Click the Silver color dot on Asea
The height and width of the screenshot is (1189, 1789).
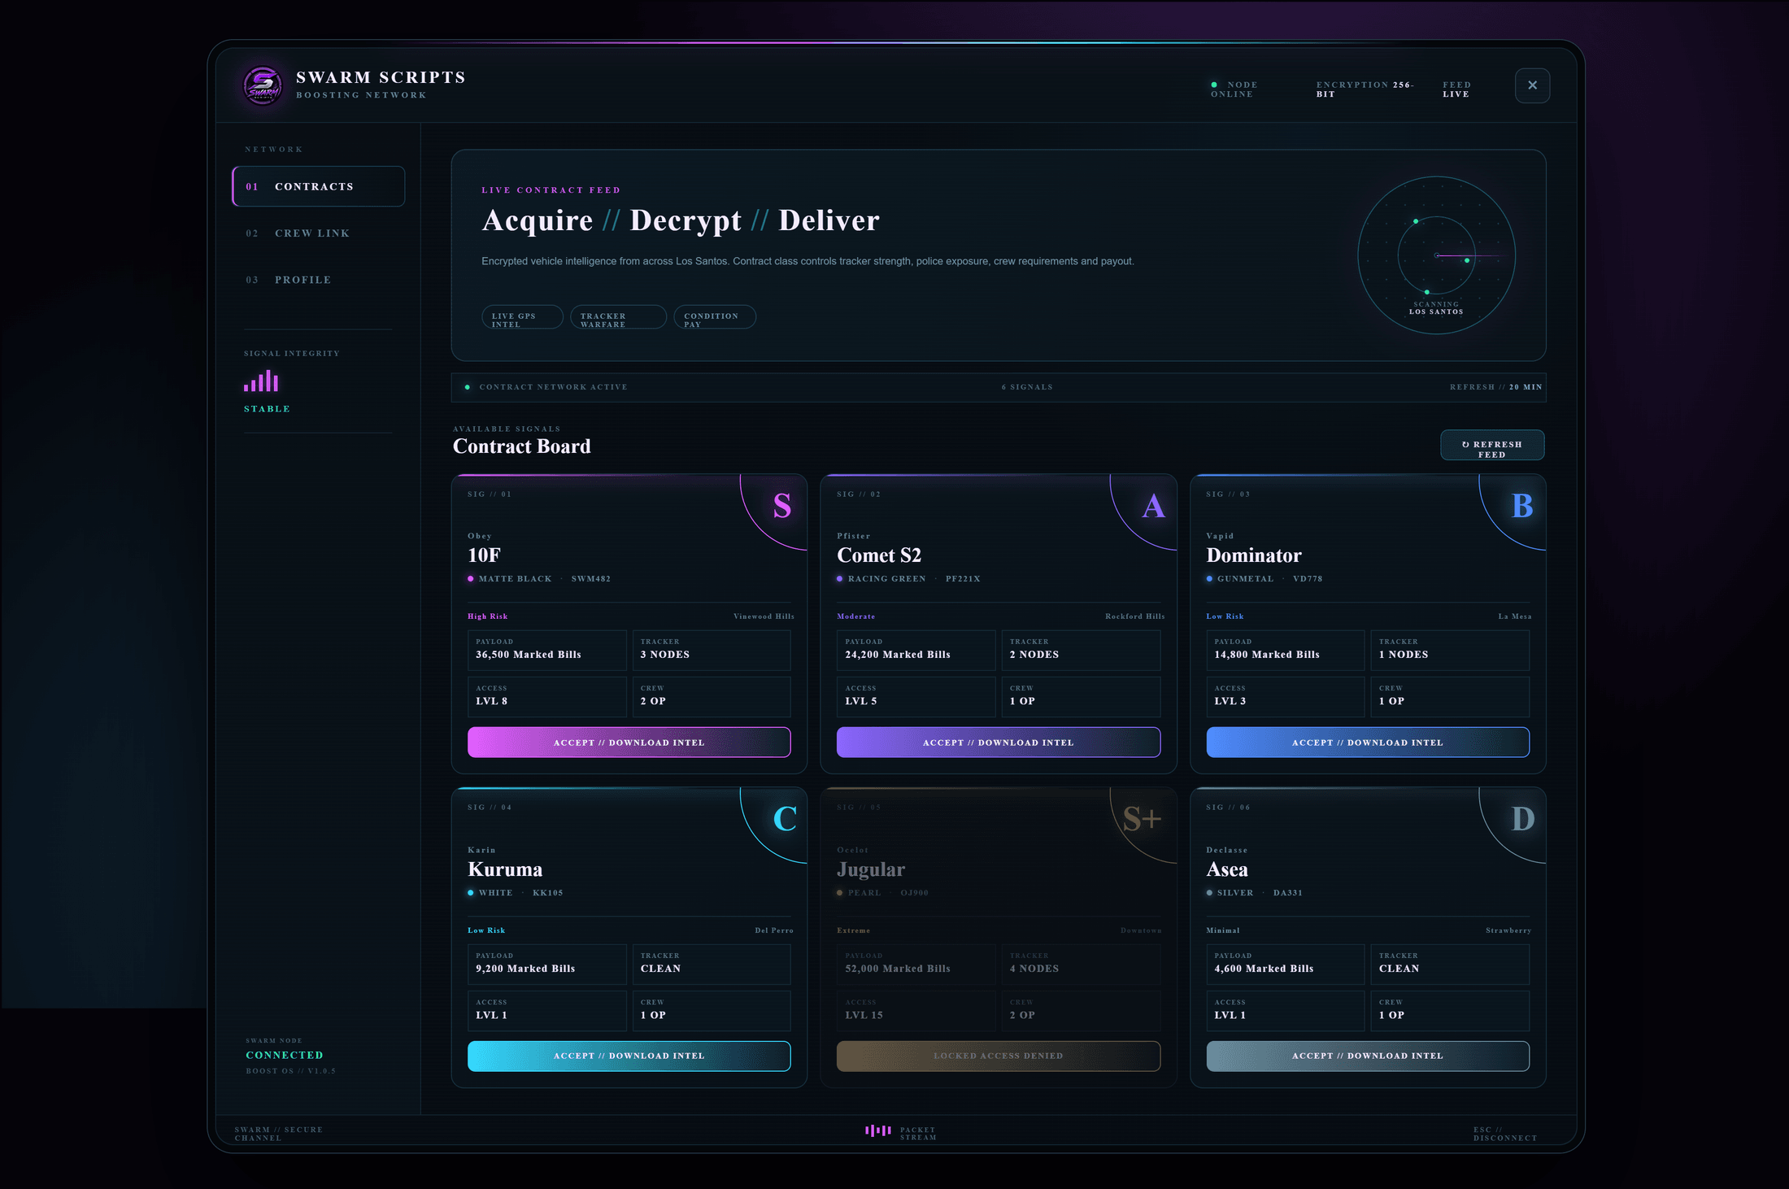[x=1209, y=893]
